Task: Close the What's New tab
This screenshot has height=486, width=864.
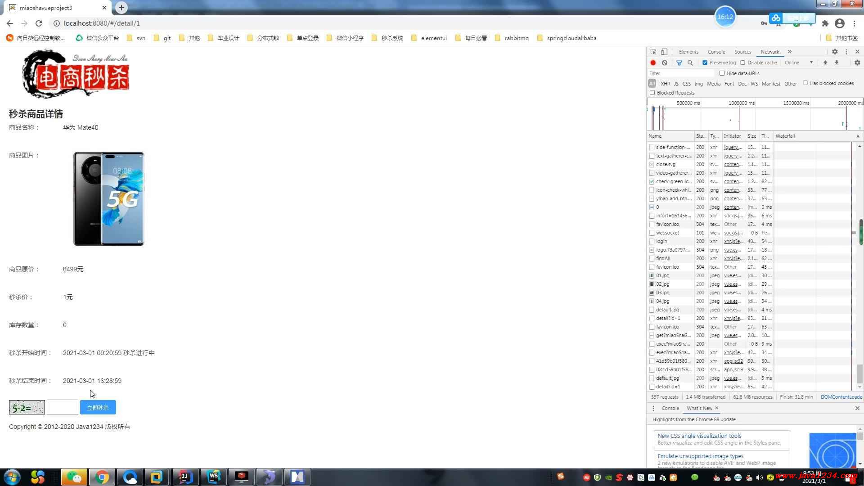Action: coord(717,408)
